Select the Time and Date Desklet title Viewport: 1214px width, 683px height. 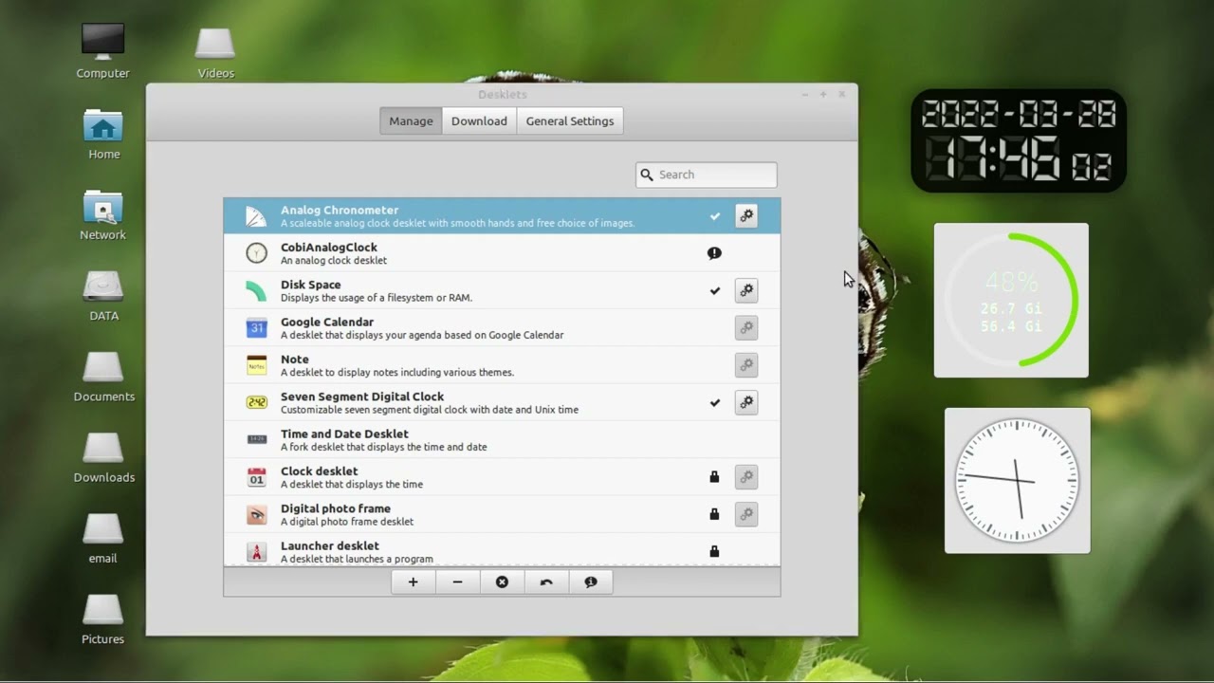pyautogui.click(x=344, y=434)
